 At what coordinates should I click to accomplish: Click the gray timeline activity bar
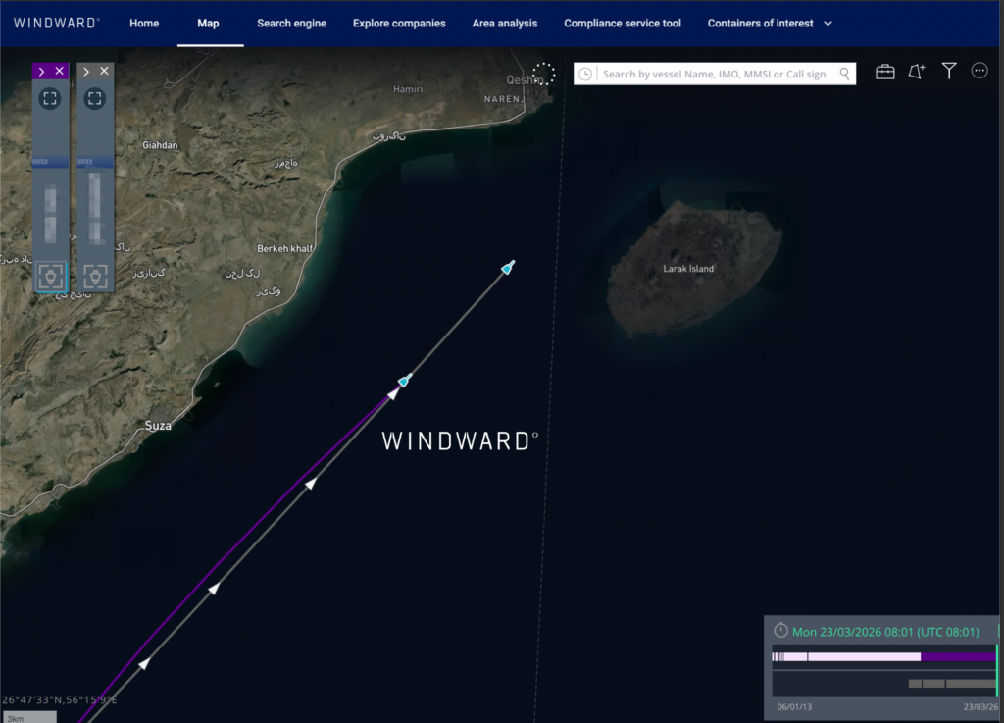[x=952, y=684]
